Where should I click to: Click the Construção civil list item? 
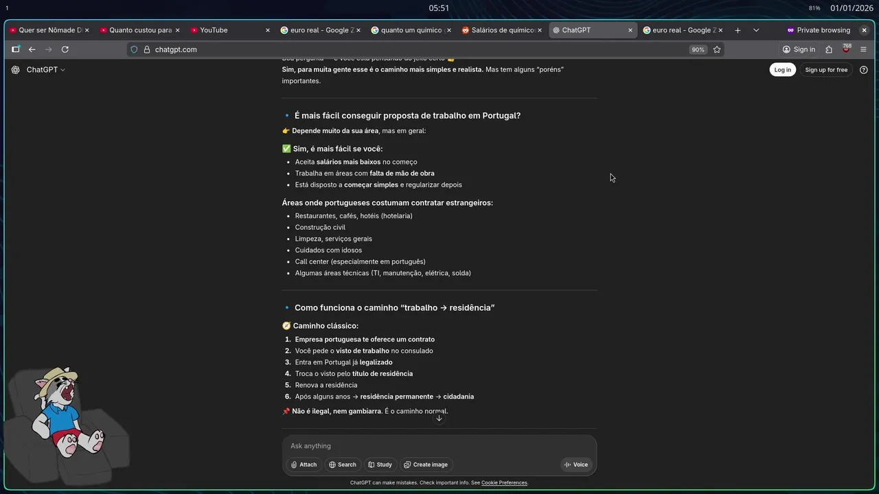point(320,227)
